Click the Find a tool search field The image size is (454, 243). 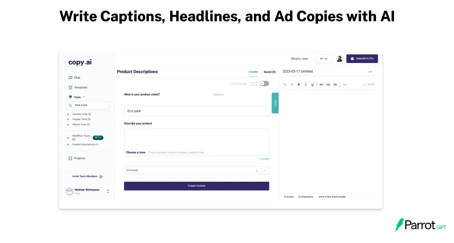[x=88, y=105]
